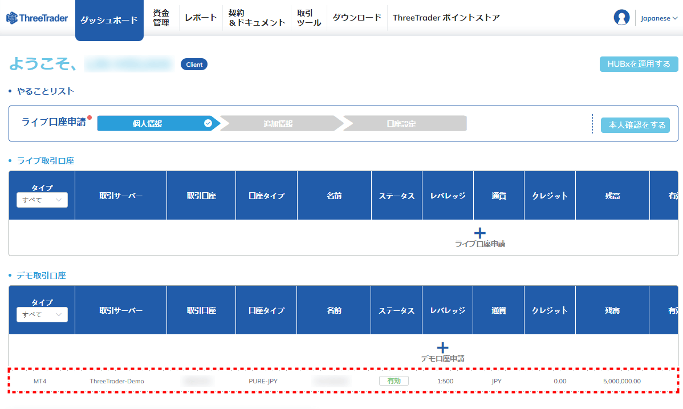Click the JPY currency cell
The image size is (683, 409).
tap(497, 381)
